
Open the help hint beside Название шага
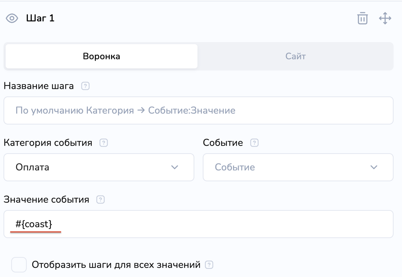point(85,86)
